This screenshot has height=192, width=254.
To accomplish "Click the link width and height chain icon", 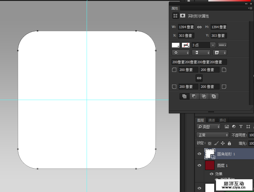I will pos(199,27).
